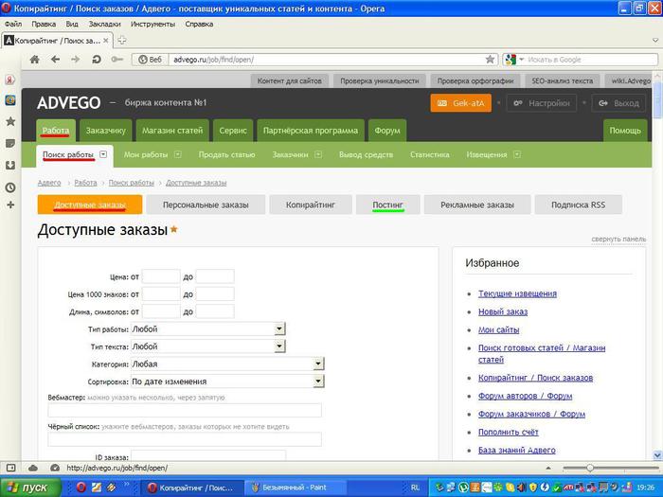Viewport: 663px width, 497px height.
Task: Open the history clock panel in sidebar
Action: click(10, 187)
